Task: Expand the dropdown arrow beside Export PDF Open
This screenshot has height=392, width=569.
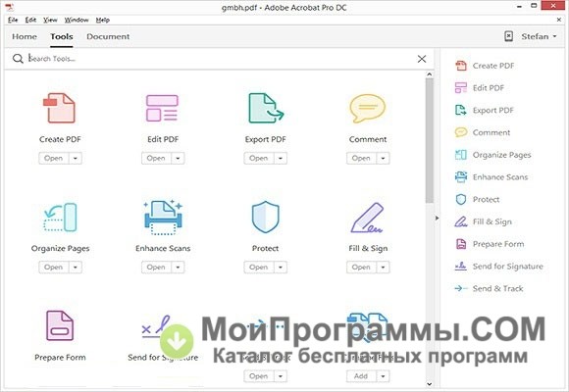Action: click(x=281, y=158)
